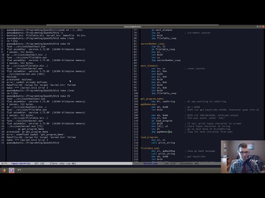Click 'je next_element' on code line 77

pos(162,30)
